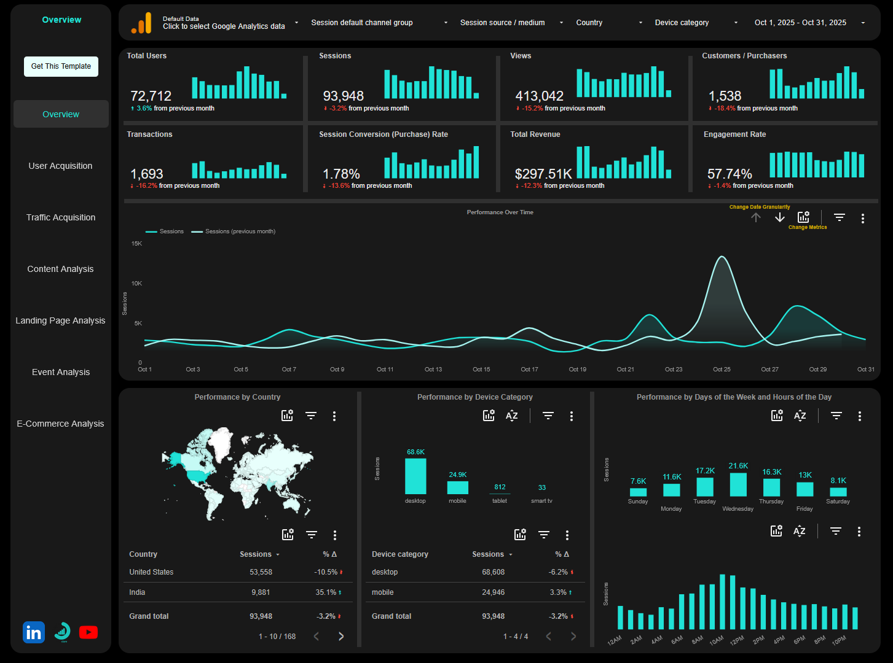893x663 pixels.
Task: Open Change Metrics on Performance Over Time chart
Action: pos(803,217)
